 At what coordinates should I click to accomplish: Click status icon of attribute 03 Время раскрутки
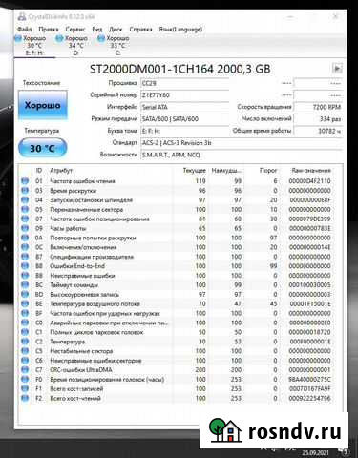[x=25, y=191]
